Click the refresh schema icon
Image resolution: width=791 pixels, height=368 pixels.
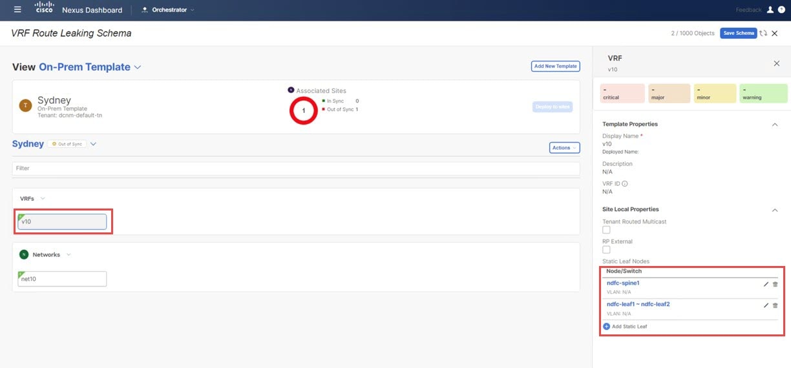pos(764,33)
